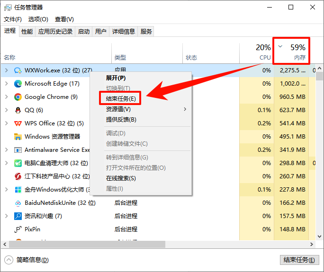Click the horizontal scrollbar left arrow
The height and width of the screenshot is (272, 324).
pyautogui.click(x=5, y=245)
